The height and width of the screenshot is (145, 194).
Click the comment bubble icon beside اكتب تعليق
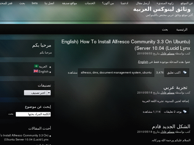[185, 72]
